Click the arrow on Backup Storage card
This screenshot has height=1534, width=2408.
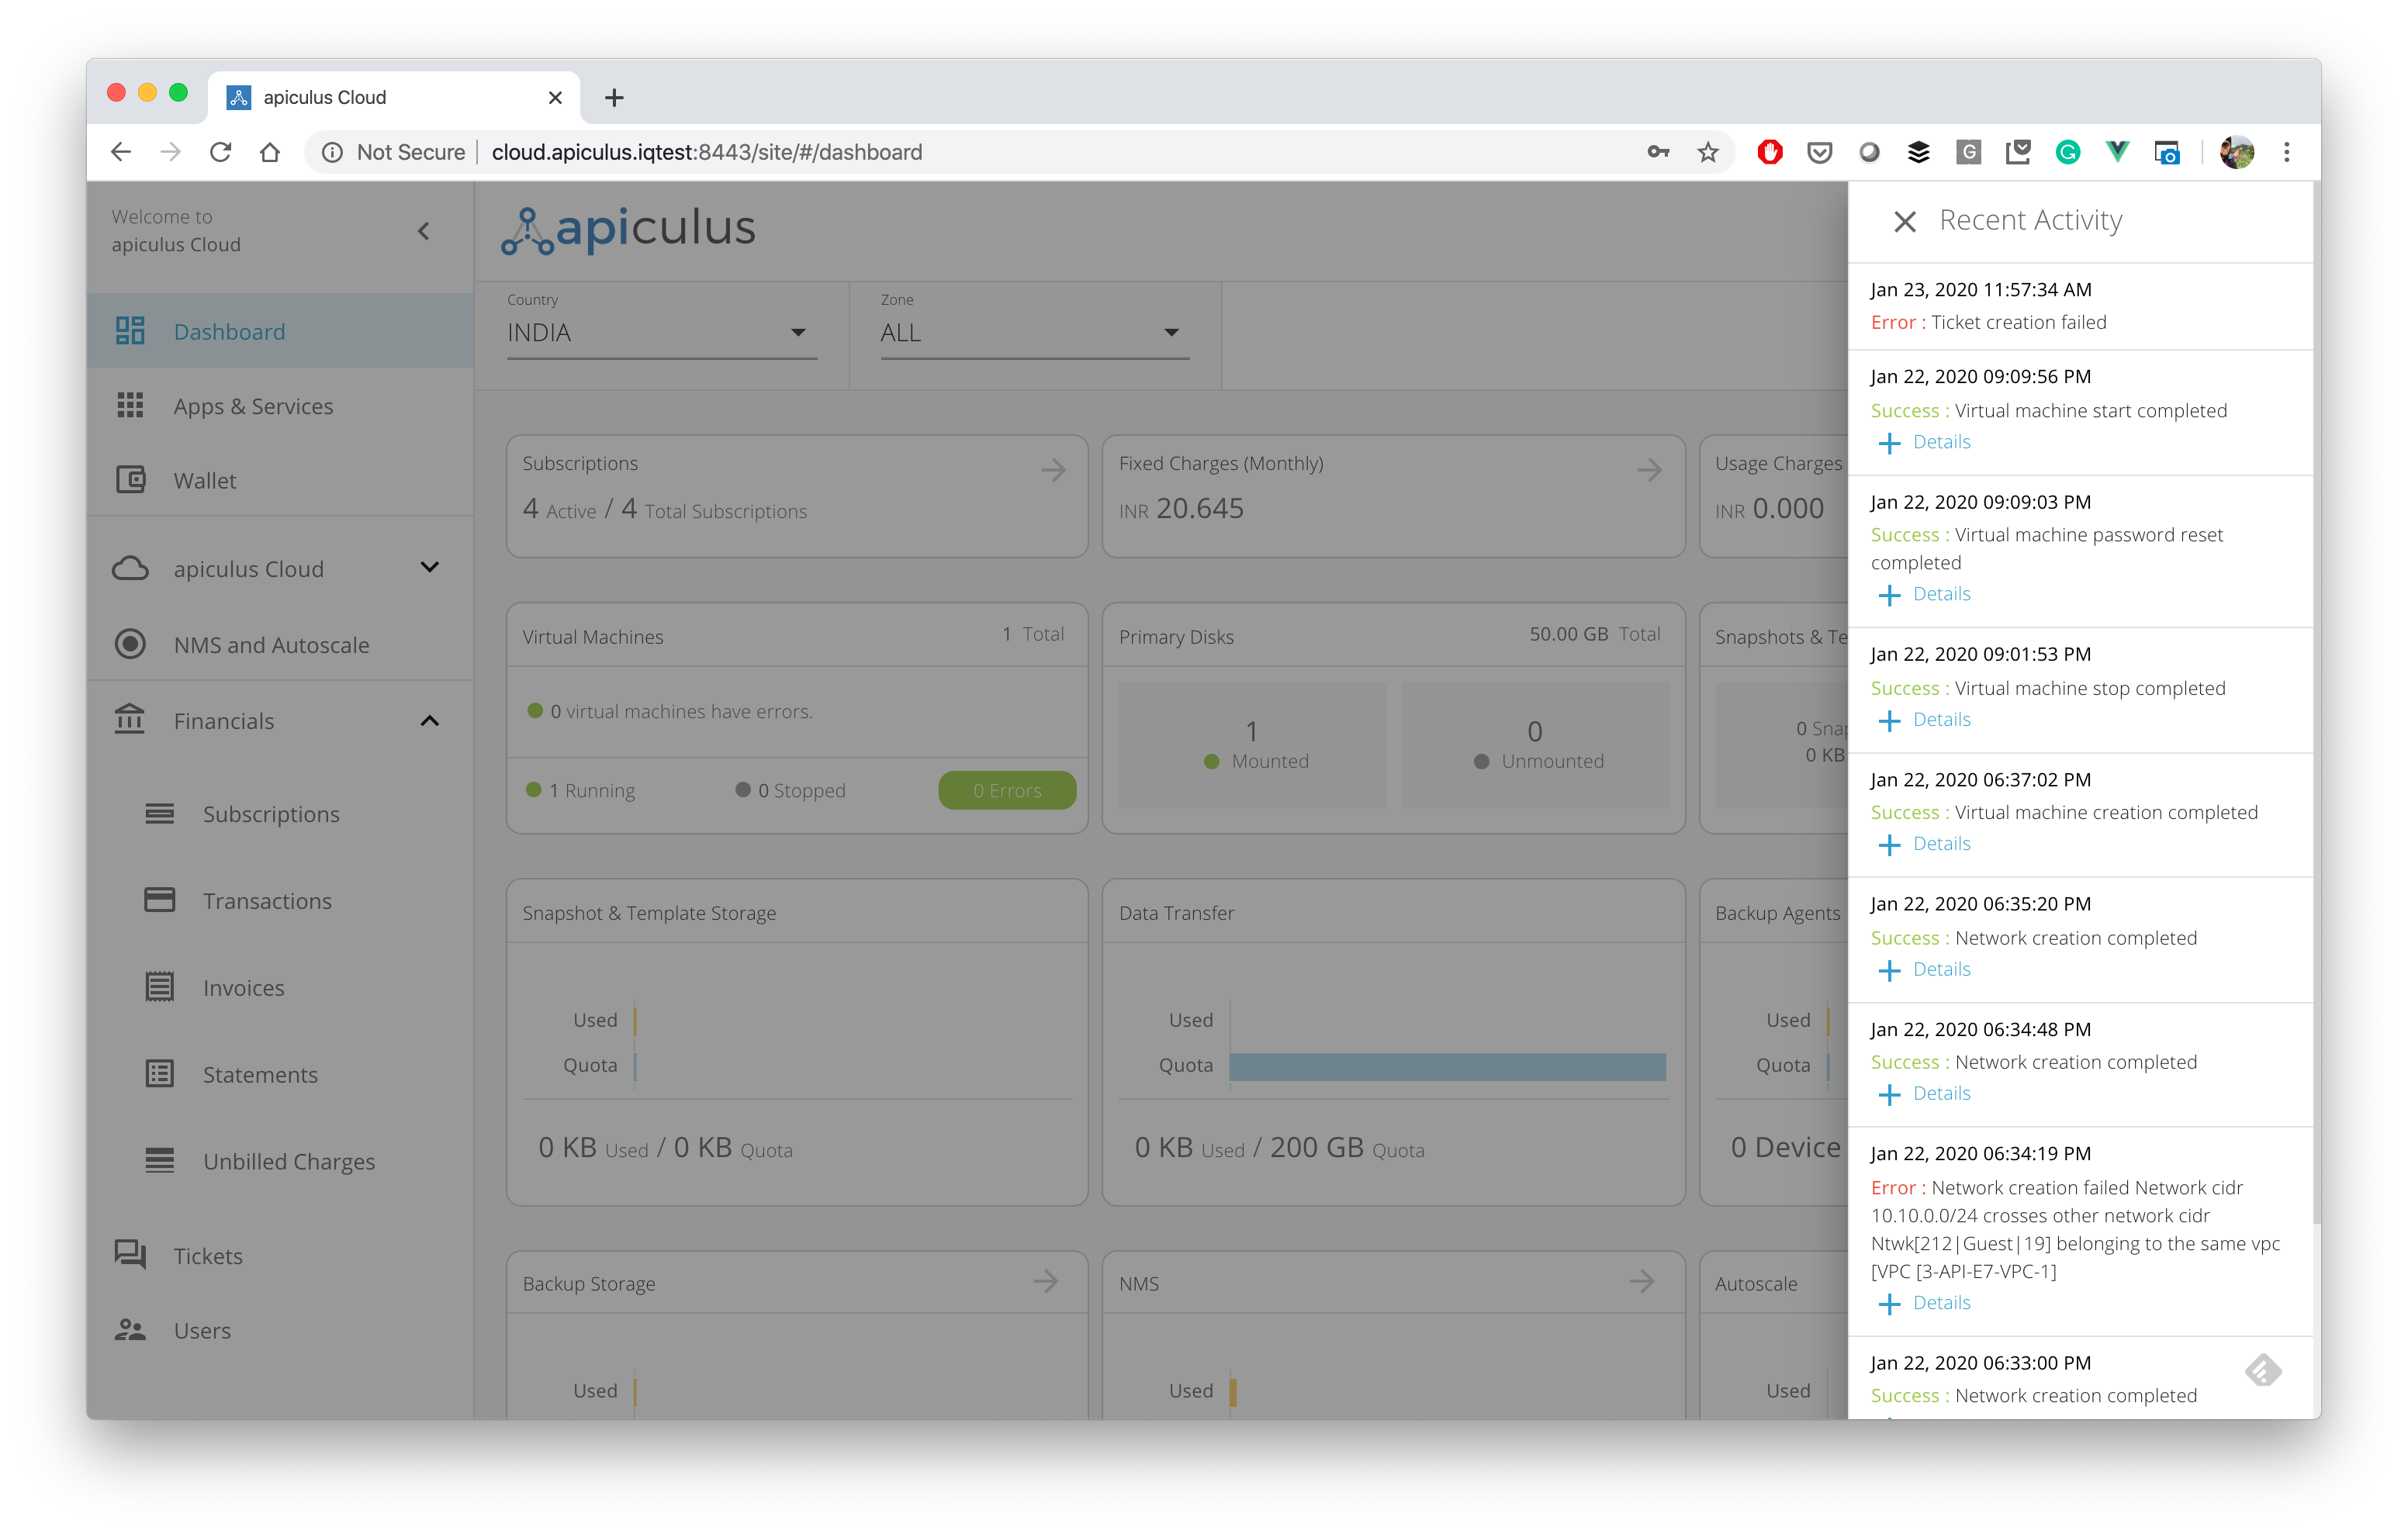click(1046, 1281)
